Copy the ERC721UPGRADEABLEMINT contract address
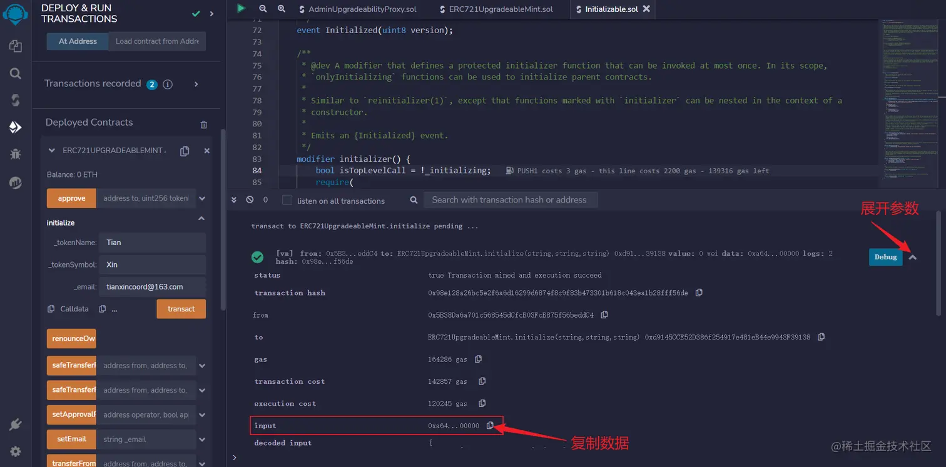 click(185, 151)
